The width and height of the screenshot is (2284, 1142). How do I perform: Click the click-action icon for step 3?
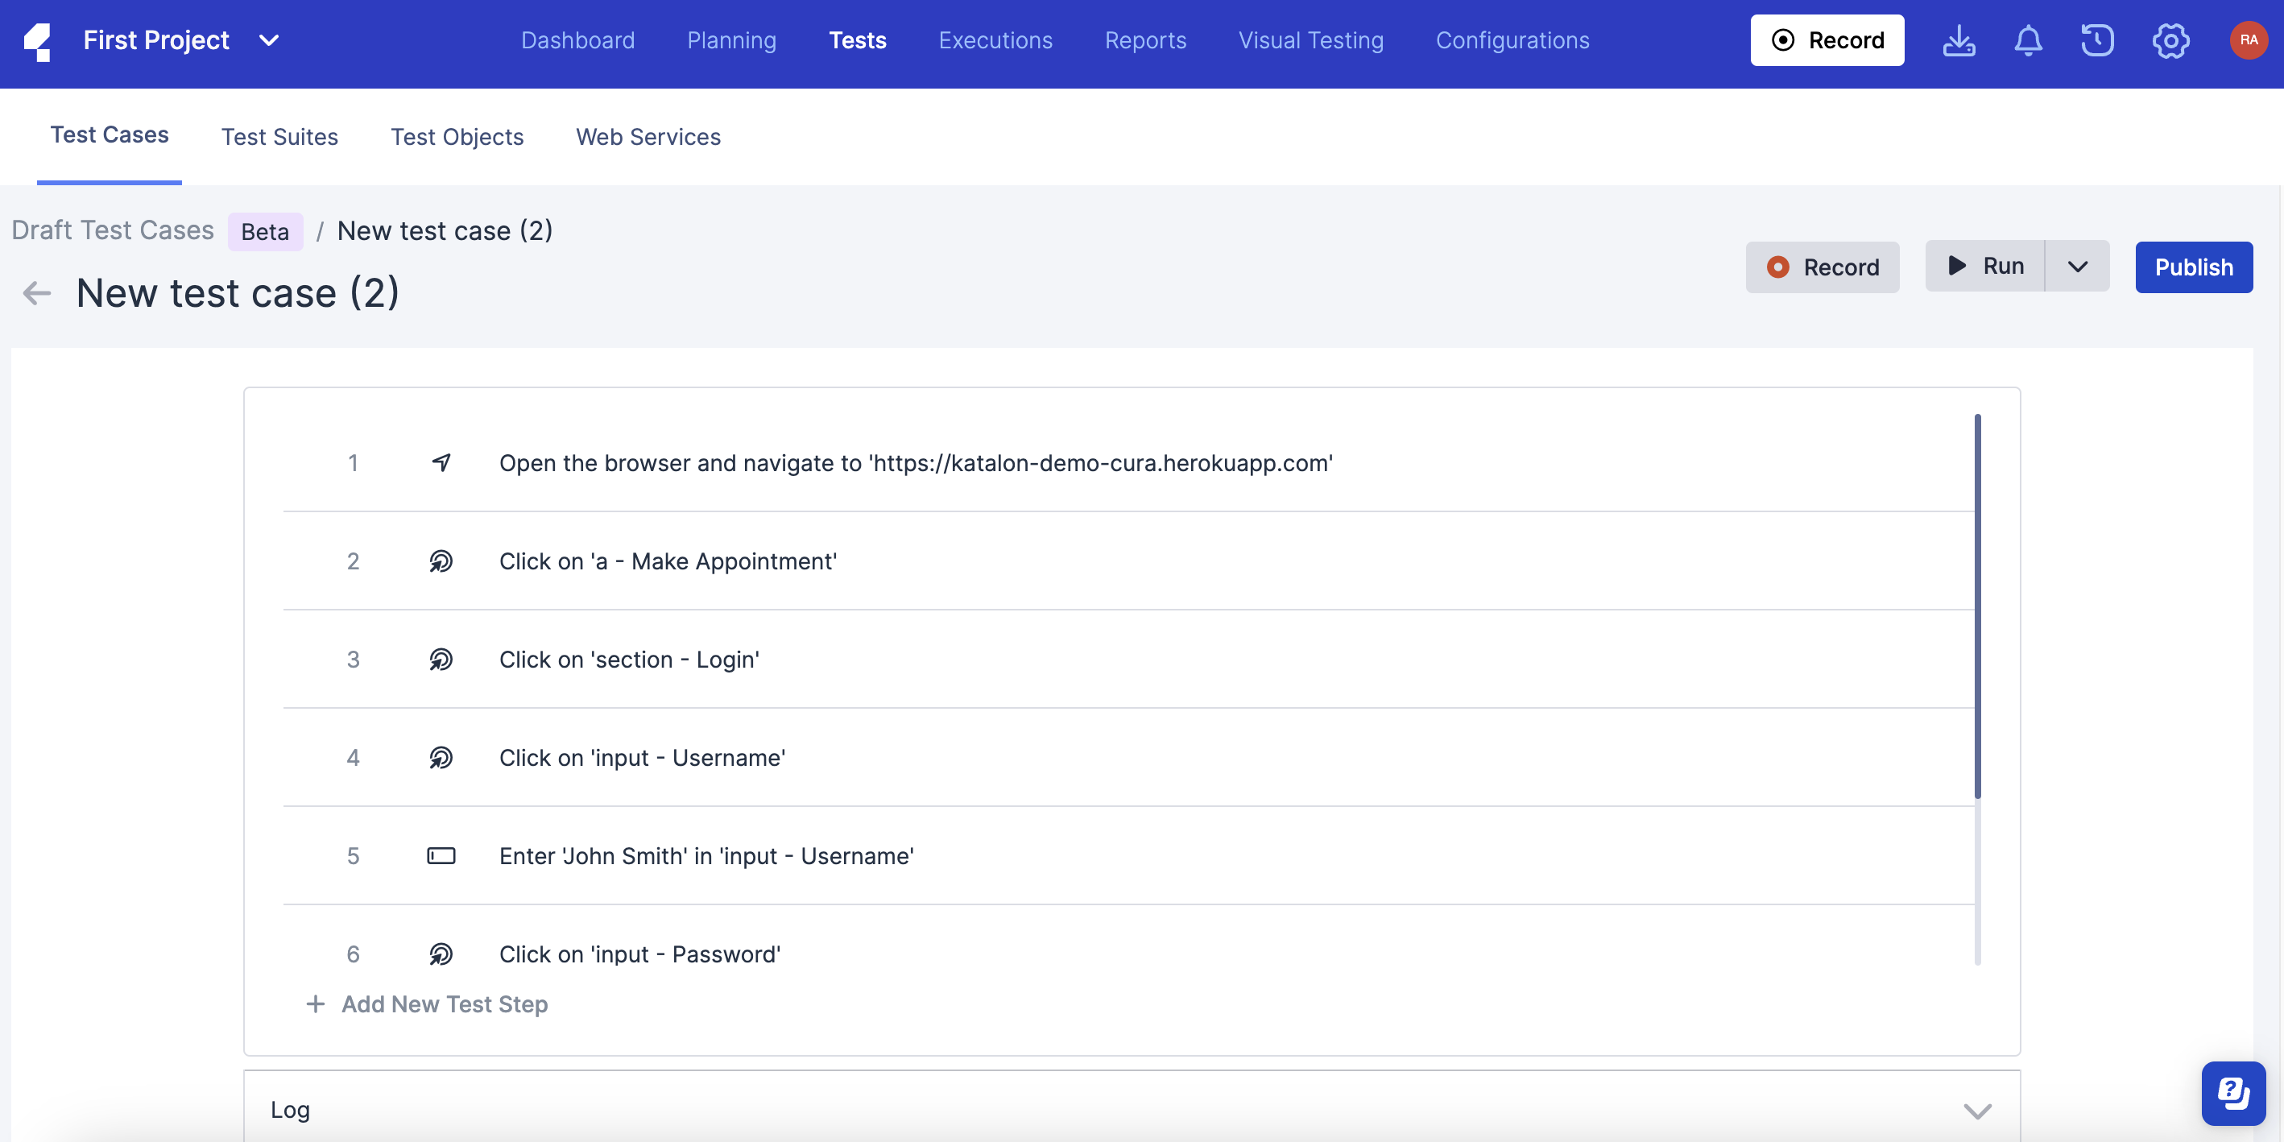(441, 659)
